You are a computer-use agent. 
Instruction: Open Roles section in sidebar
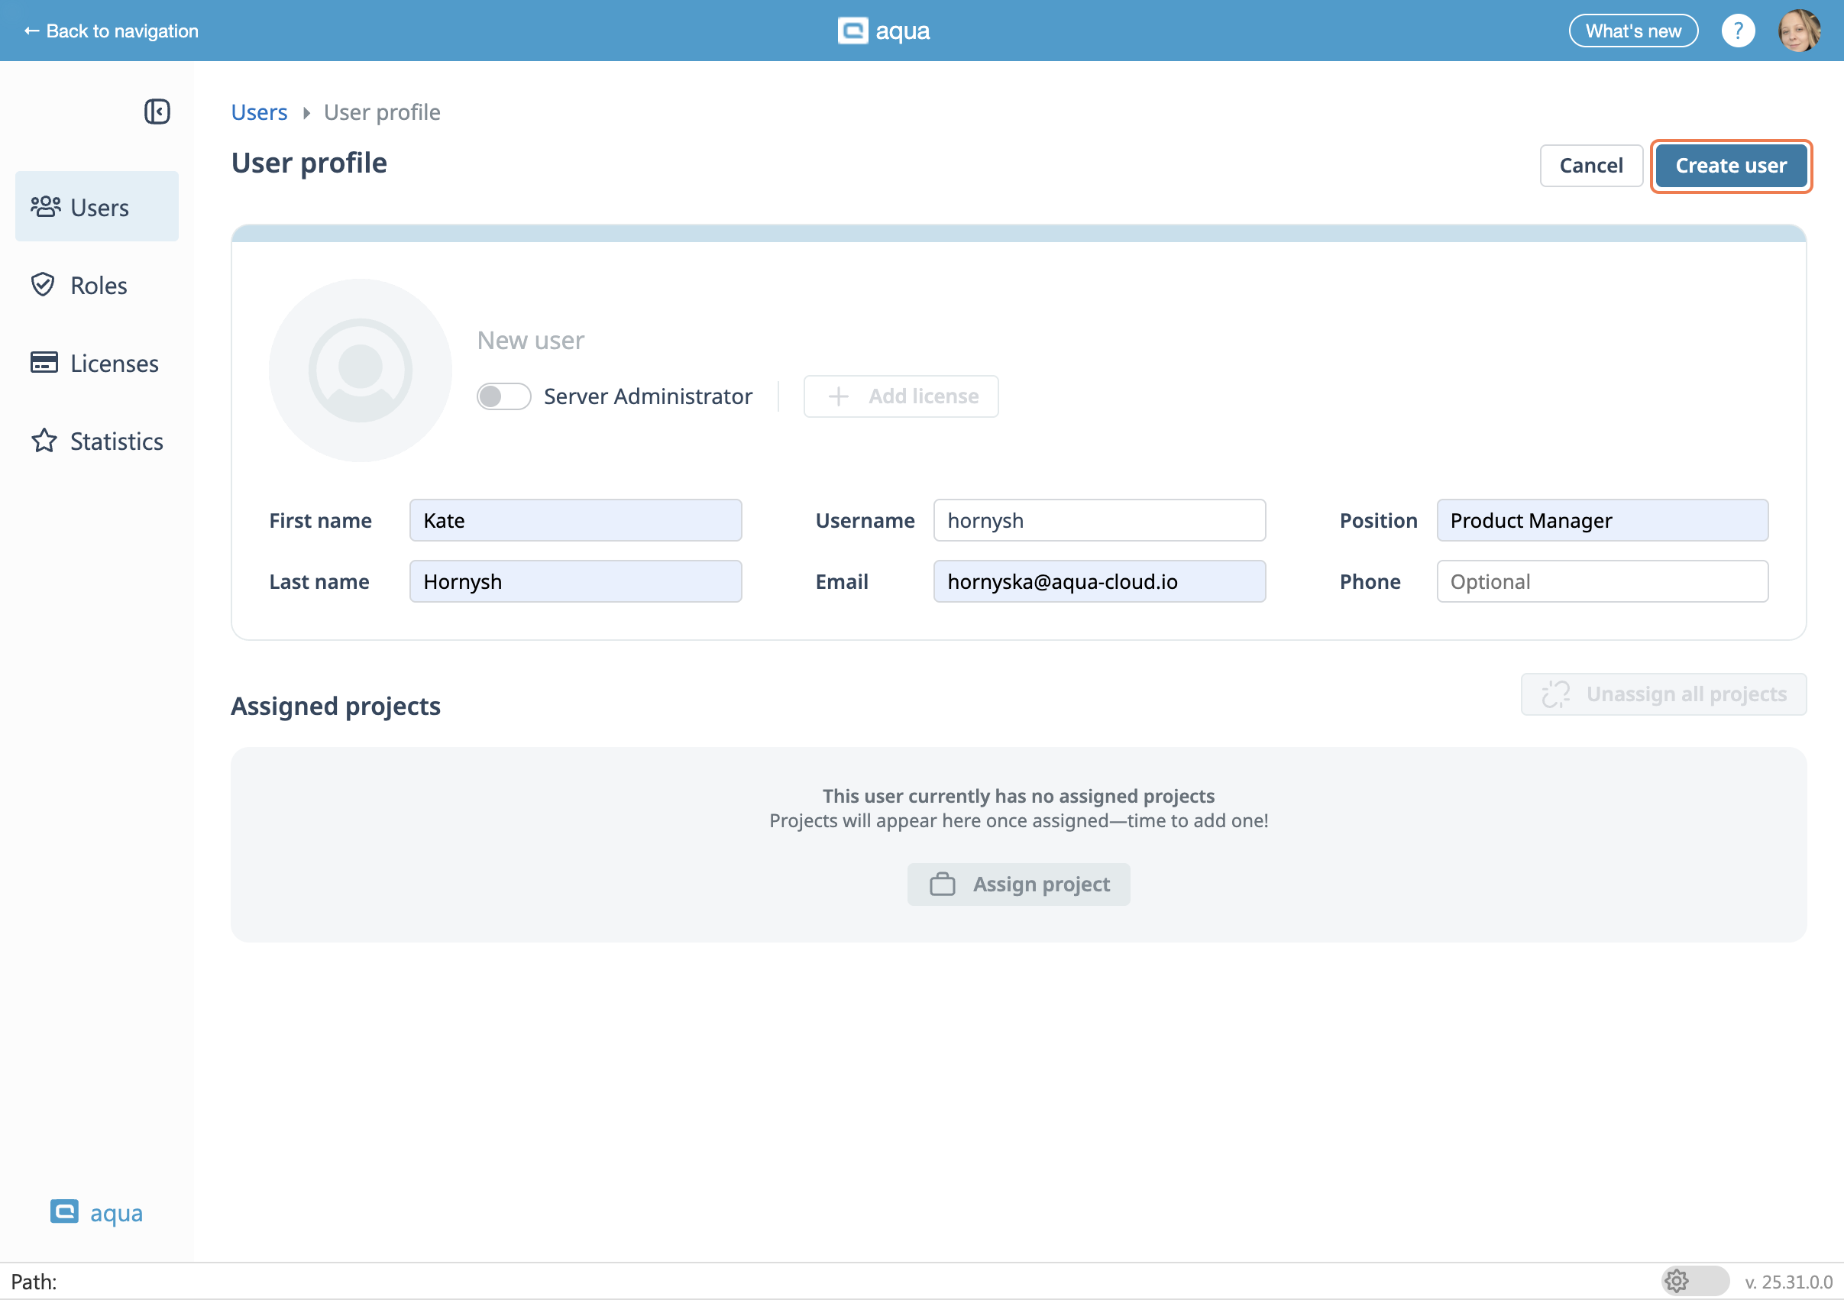pos(97,285)
